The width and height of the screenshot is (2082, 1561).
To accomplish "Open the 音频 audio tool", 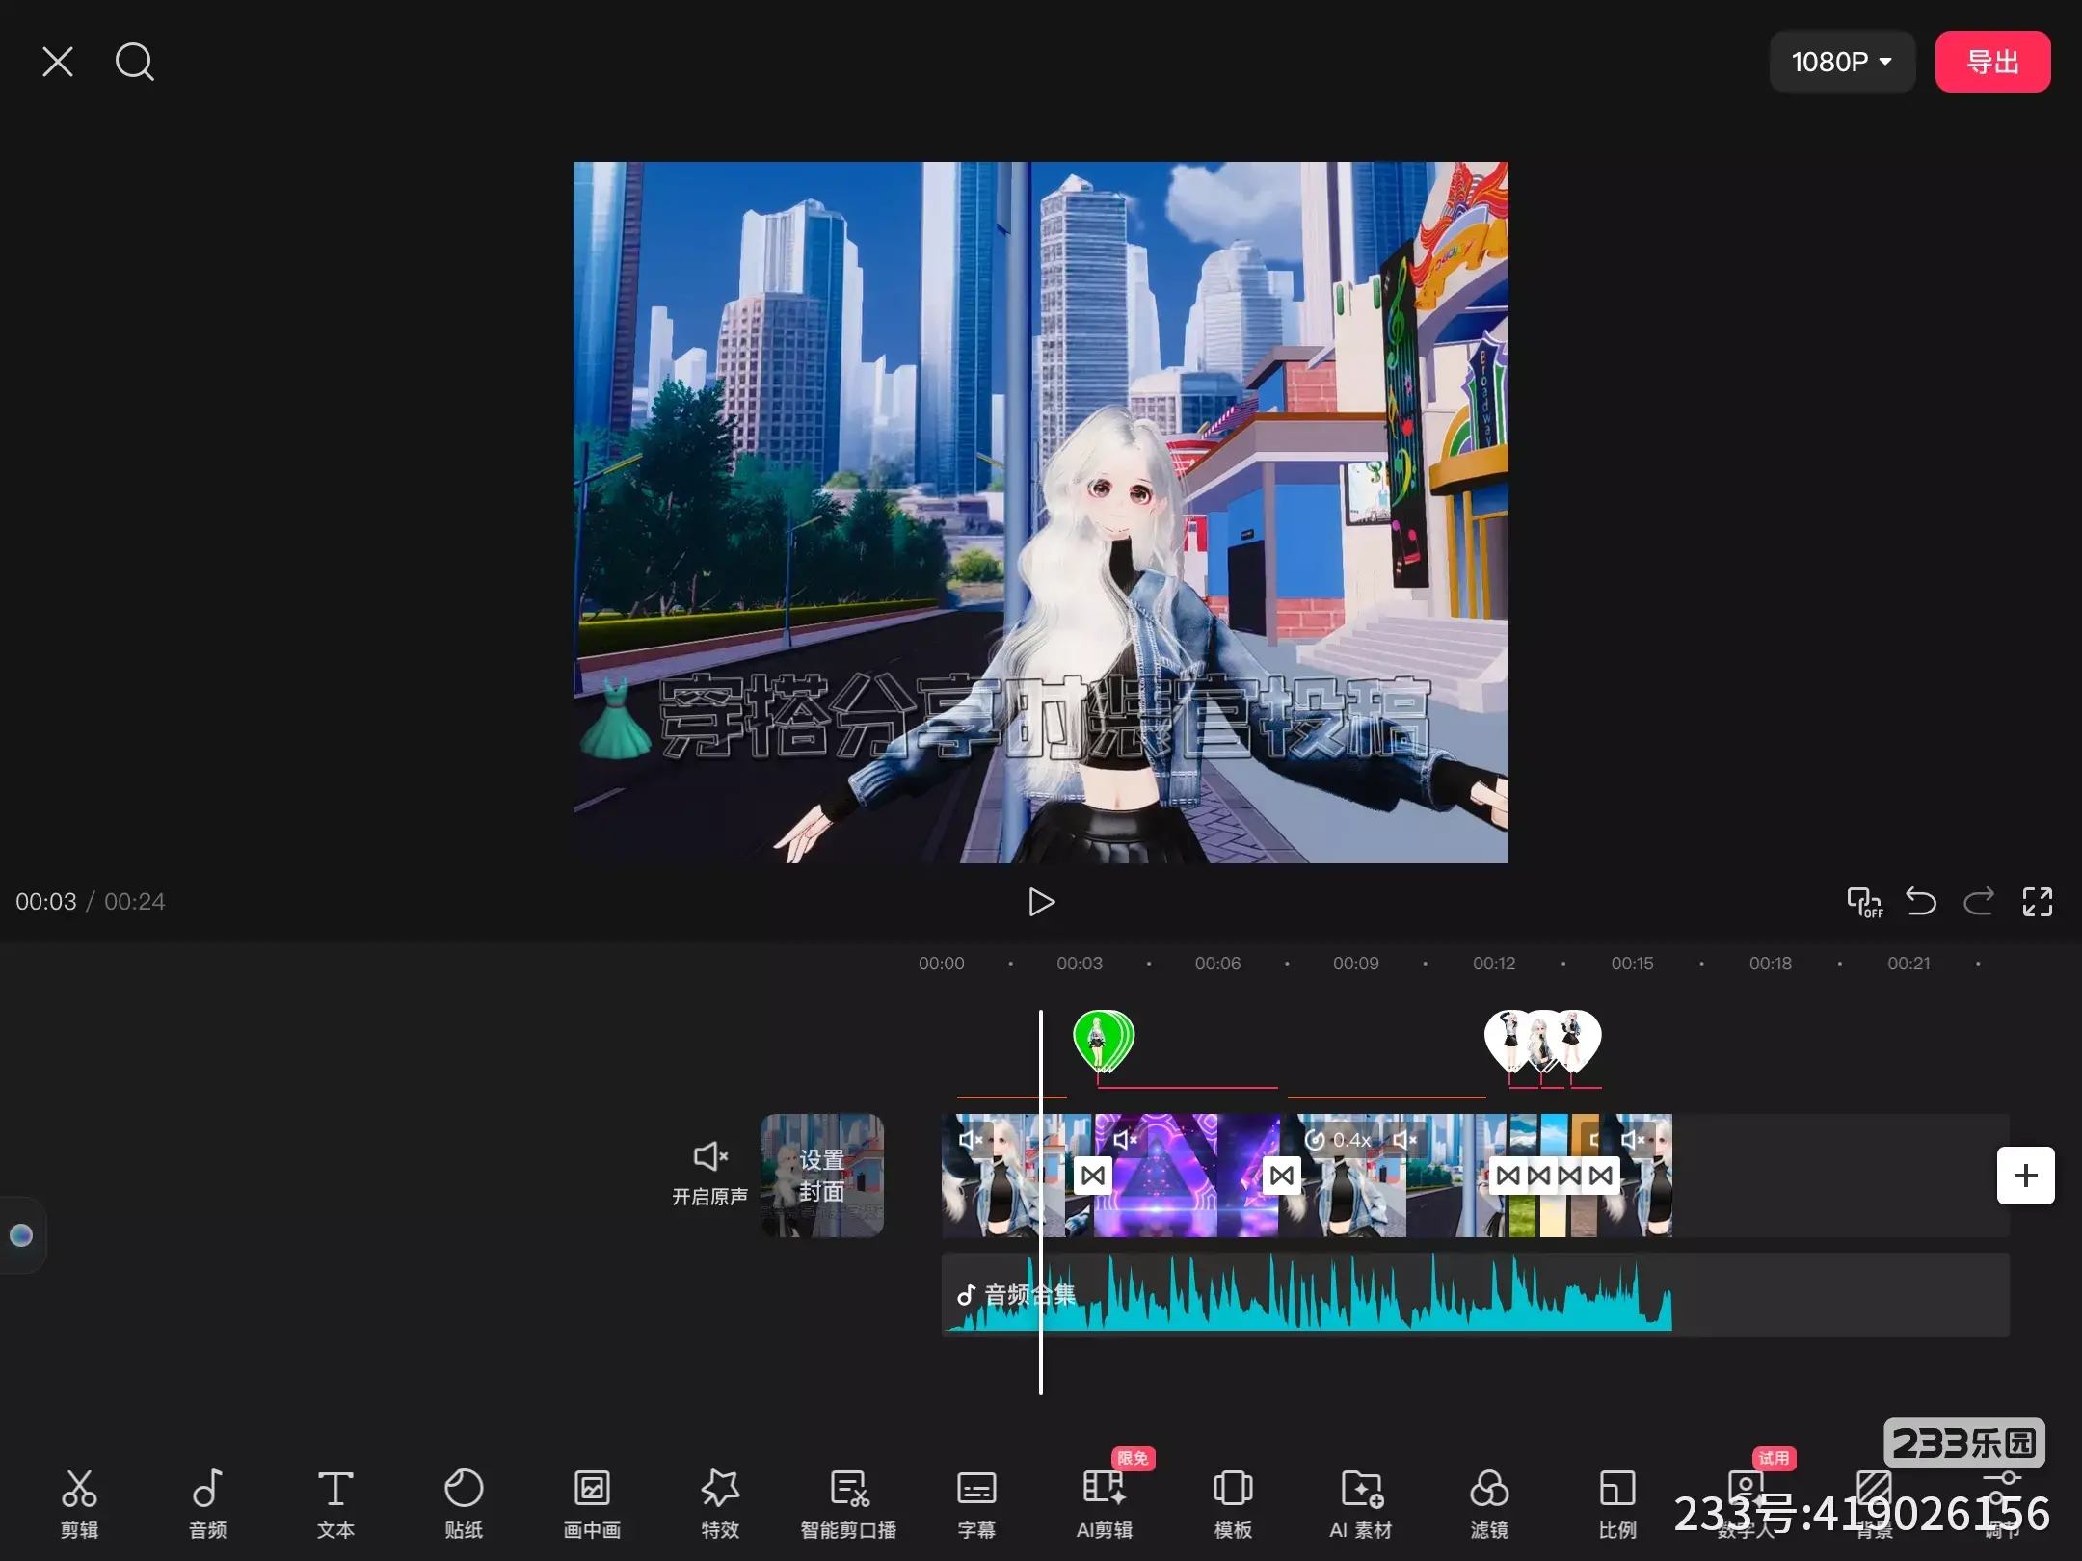I will 207,1501.
